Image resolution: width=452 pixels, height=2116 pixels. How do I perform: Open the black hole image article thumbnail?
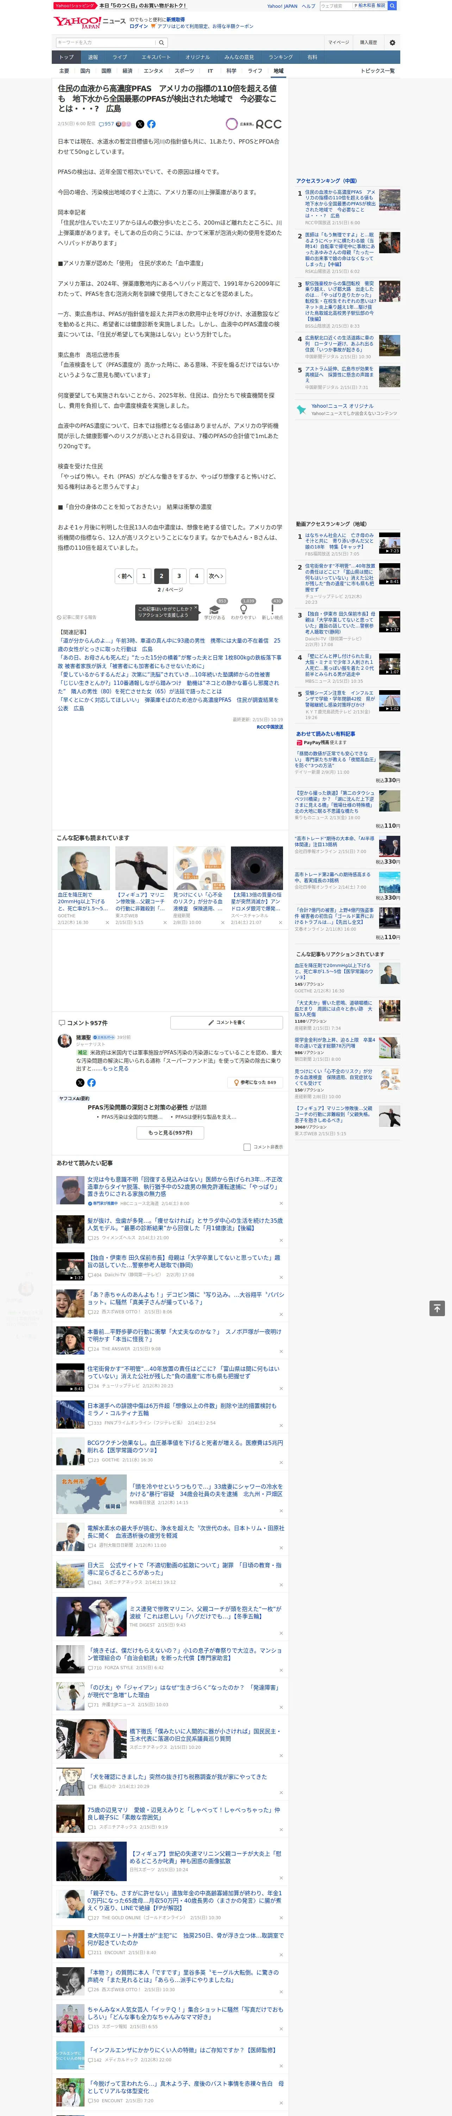coord(257,868)
